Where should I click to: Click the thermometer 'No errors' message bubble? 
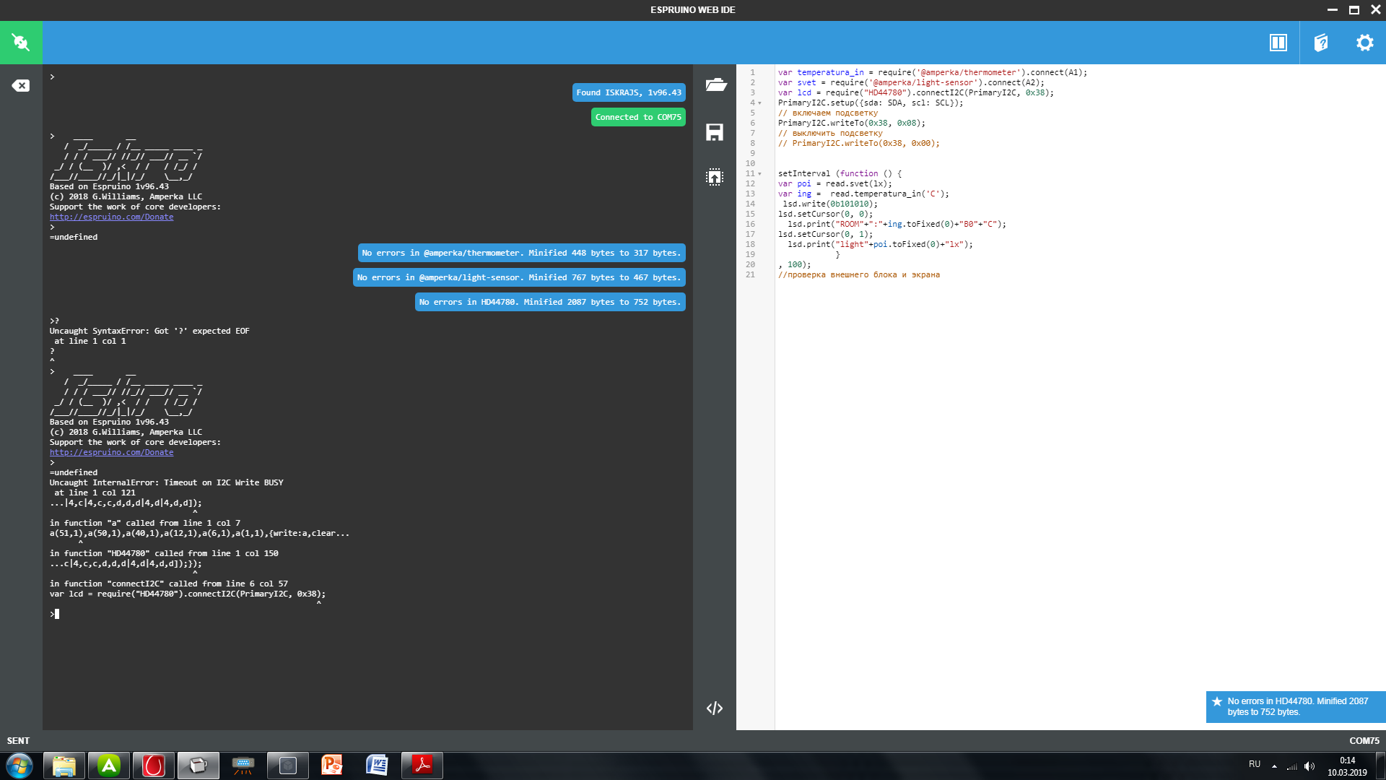coord(521,253)
